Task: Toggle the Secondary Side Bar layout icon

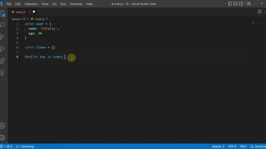Action: point(241,4)
